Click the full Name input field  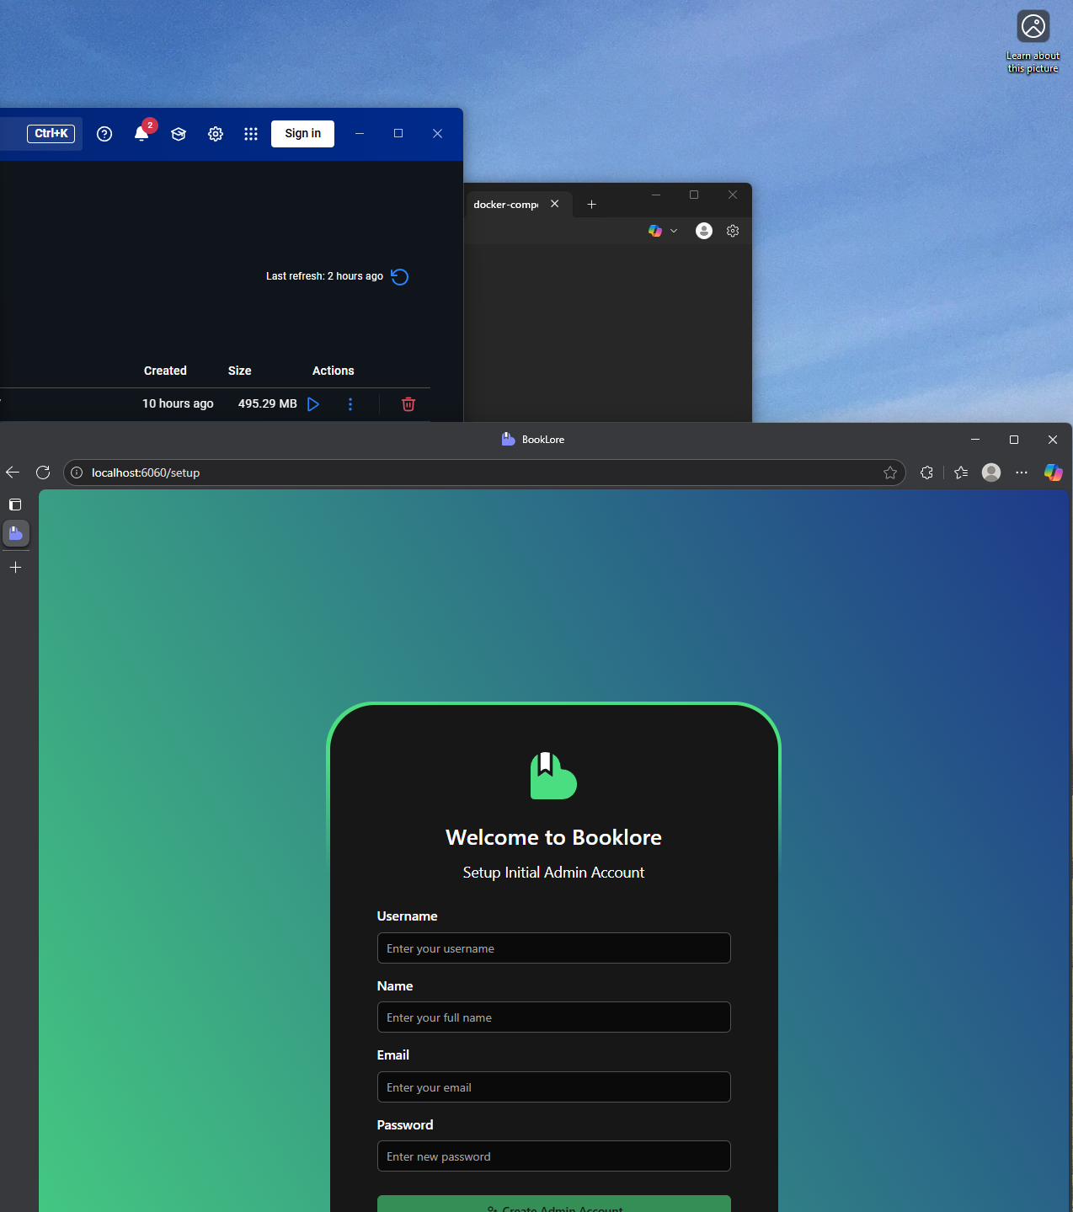coord(553,1017)
